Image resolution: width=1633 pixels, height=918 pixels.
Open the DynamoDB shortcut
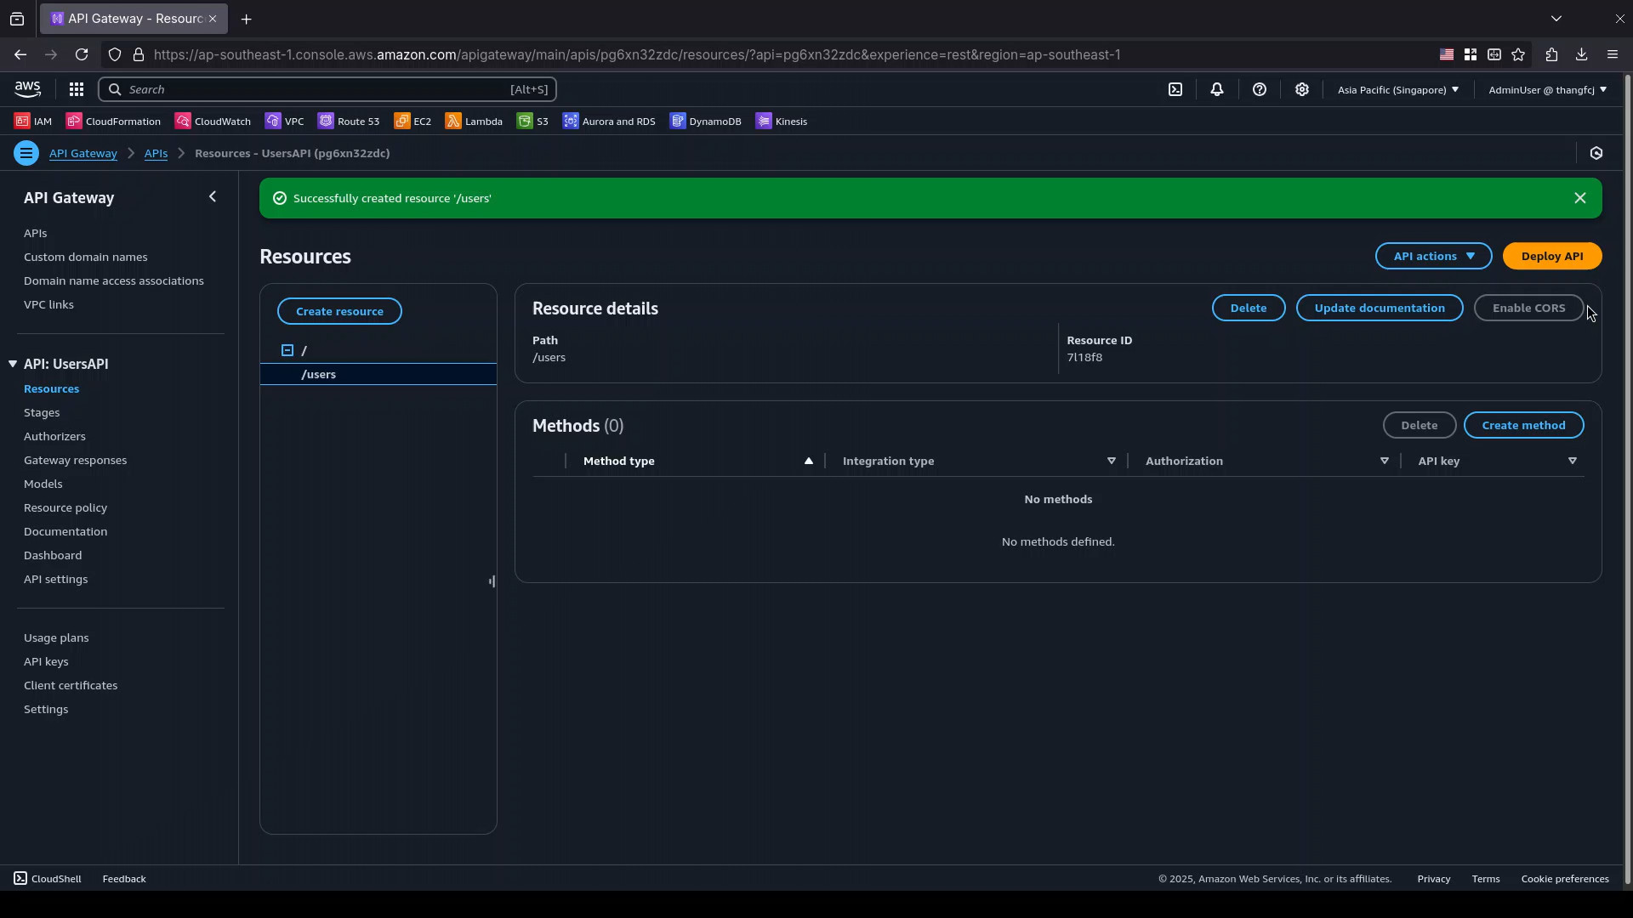click(x=706, y=122)
